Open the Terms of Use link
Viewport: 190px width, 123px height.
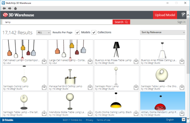coord(103,120)
